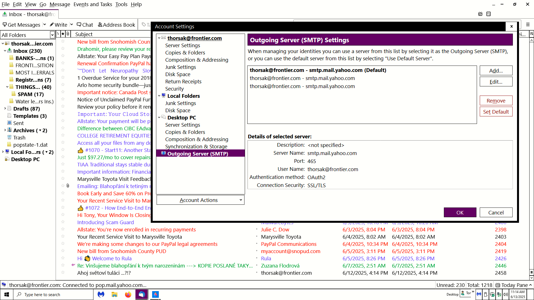Viewport: 534px width, 300px height.
Task: Open the Message menu
Action: (60, 4)
